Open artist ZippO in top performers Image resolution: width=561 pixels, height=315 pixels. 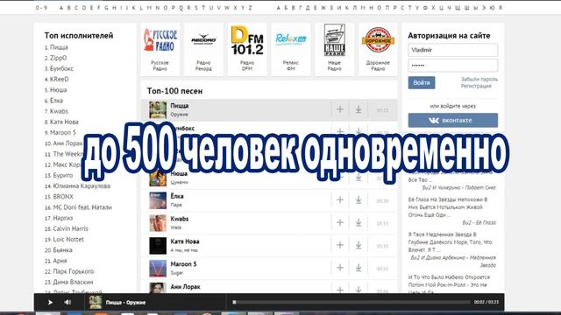click(x=58, y=58)
